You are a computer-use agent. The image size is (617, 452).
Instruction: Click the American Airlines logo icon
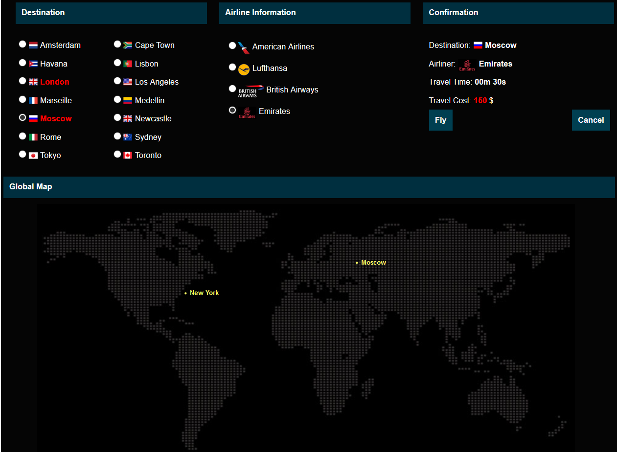click(x=244, y=47)
